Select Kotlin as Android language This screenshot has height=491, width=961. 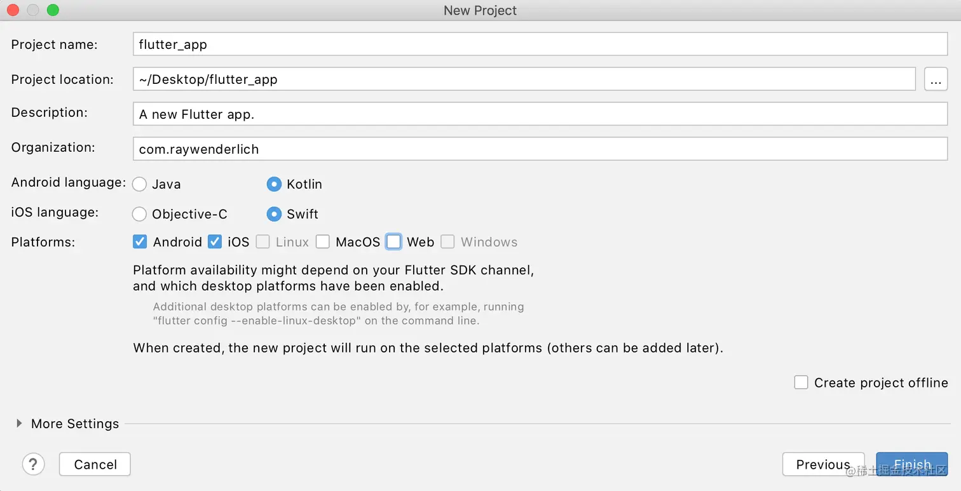(x=274, y=184)
